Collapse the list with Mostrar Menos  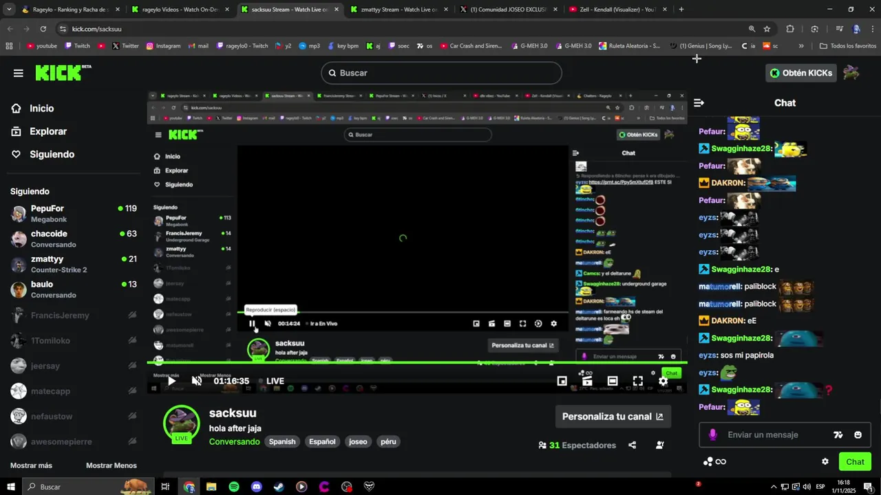(x=112, y=465)
